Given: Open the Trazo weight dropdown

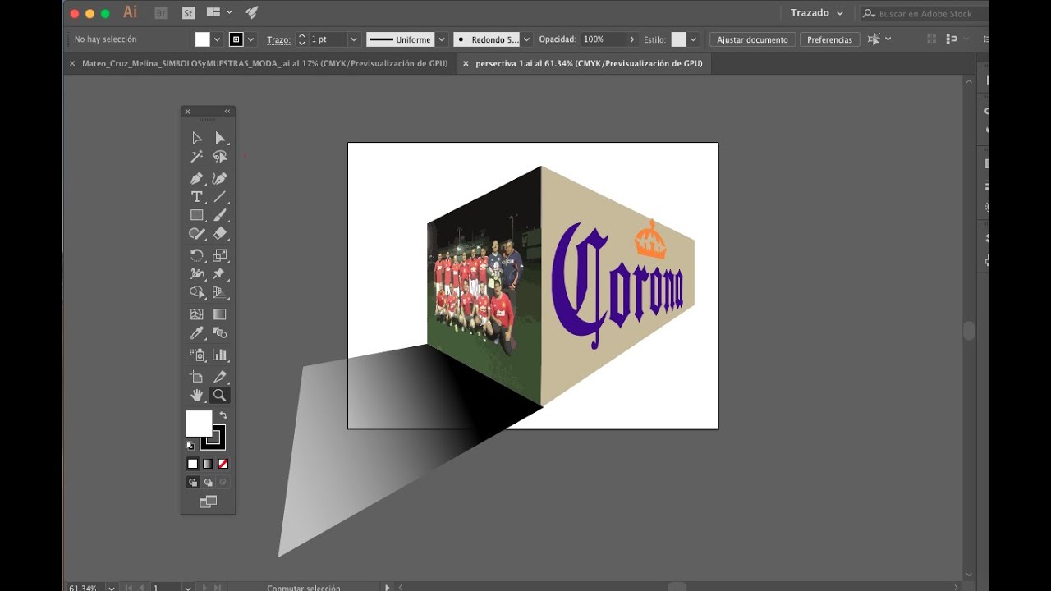Looking at the screenshot, I should [x=354, y=39].
